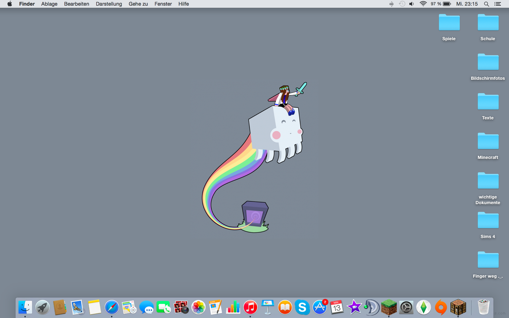Open App Store with update badge
Viewport: 509px width, 318px height.
point(320,307)
